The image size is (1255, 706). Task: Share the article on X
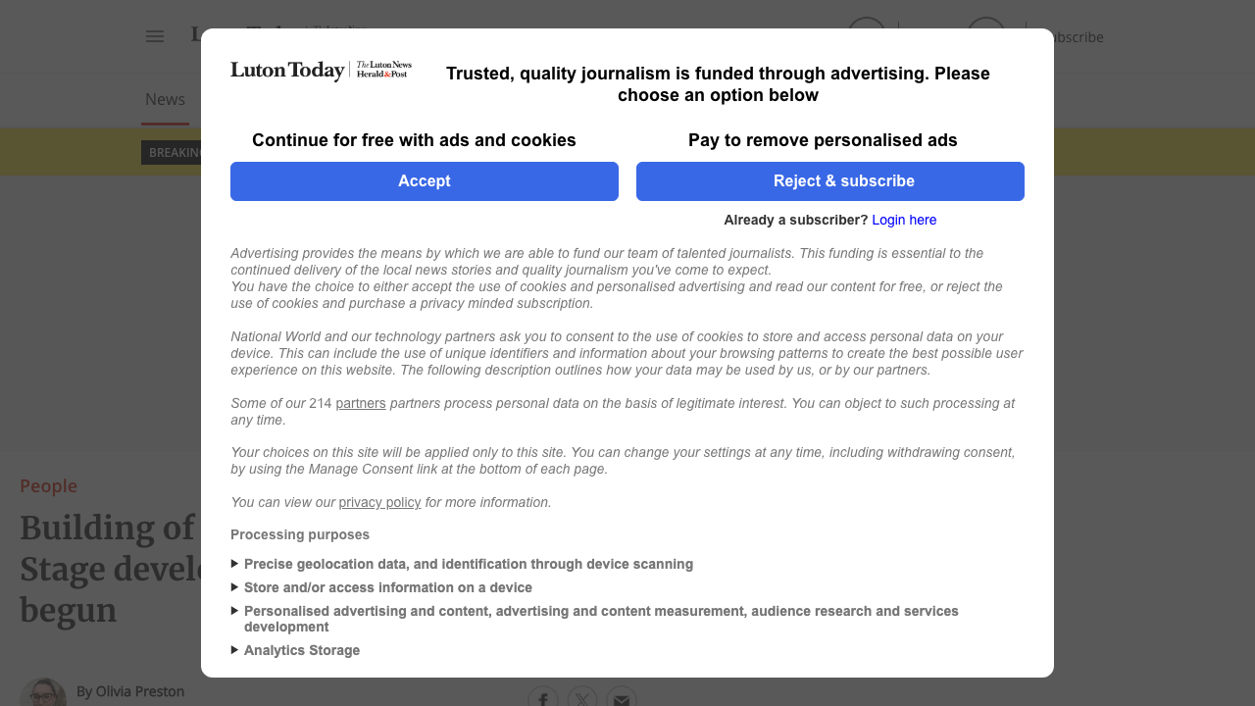[x=582, y=697]
